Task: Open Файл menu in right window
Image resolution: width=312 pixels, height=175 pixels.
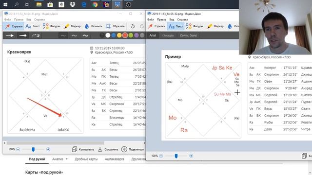Action: pyautogui.click(x=151, y=19)
